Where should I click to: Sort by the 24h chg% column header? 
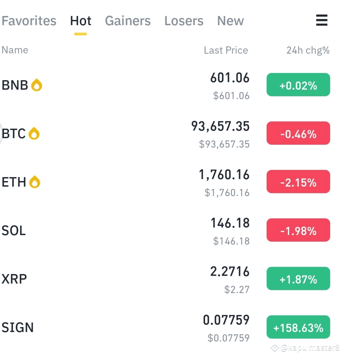308,50
